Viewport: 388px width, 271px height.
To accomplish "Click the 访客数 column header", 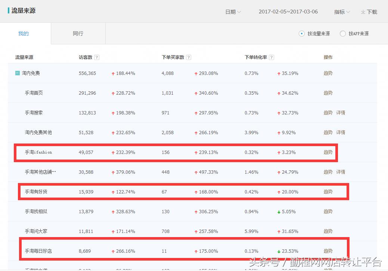I will tap(86, 57).
